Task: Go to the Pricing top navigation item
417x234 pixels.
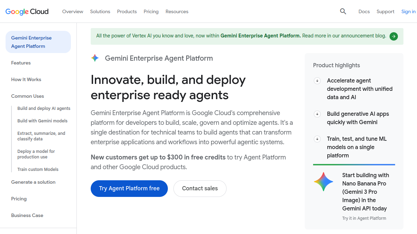Action: 151,11
